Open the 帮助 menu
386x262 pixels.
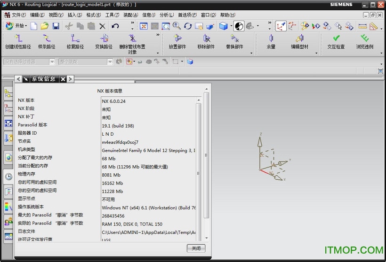(x=227, y=15)
